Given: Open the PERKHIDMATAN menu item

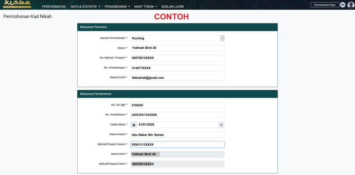Looking at the screenshot, I should [54, 7].
